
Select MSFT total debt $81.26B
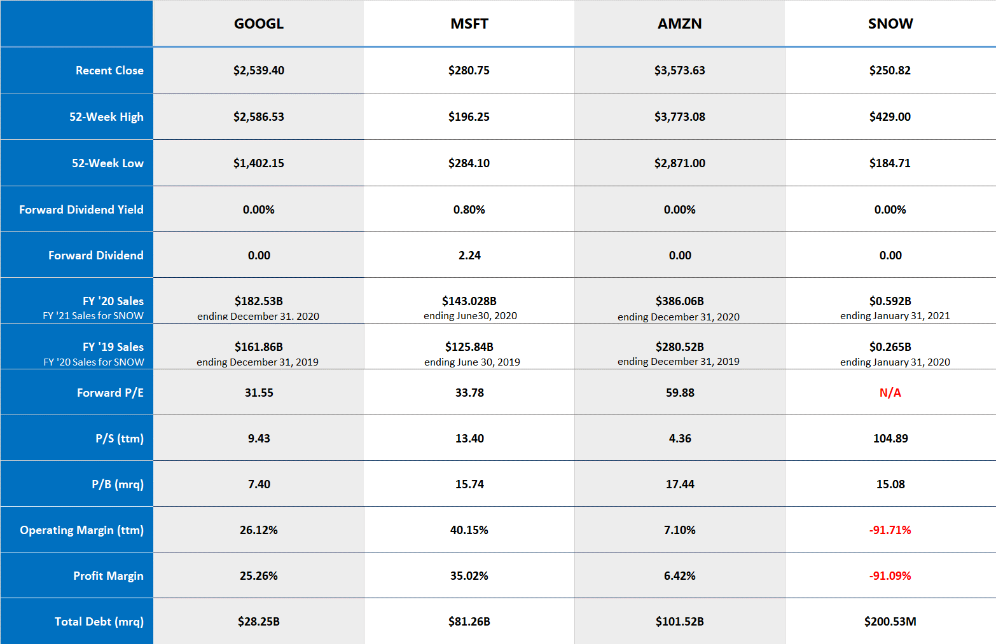[x=469, y=622]
